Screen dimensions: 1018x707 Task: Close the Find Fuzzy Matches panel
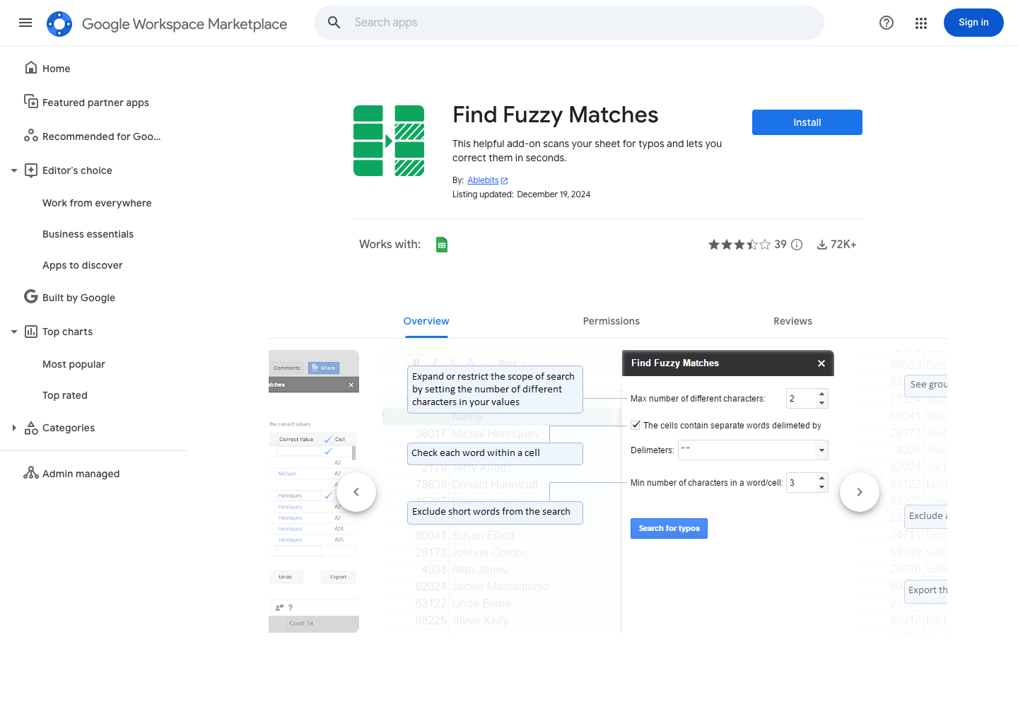(821, 363)
